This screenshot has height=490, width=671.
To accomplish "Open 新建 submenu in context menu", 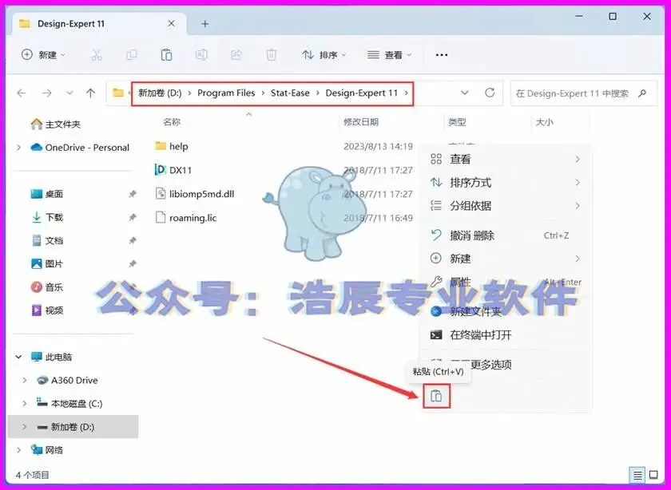I will coord(506,259).
